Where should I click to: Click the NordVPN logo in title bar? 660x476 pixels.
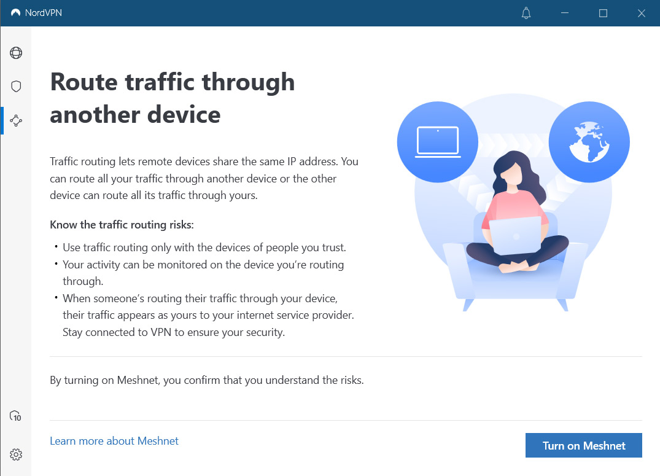(x=15, y=13)
